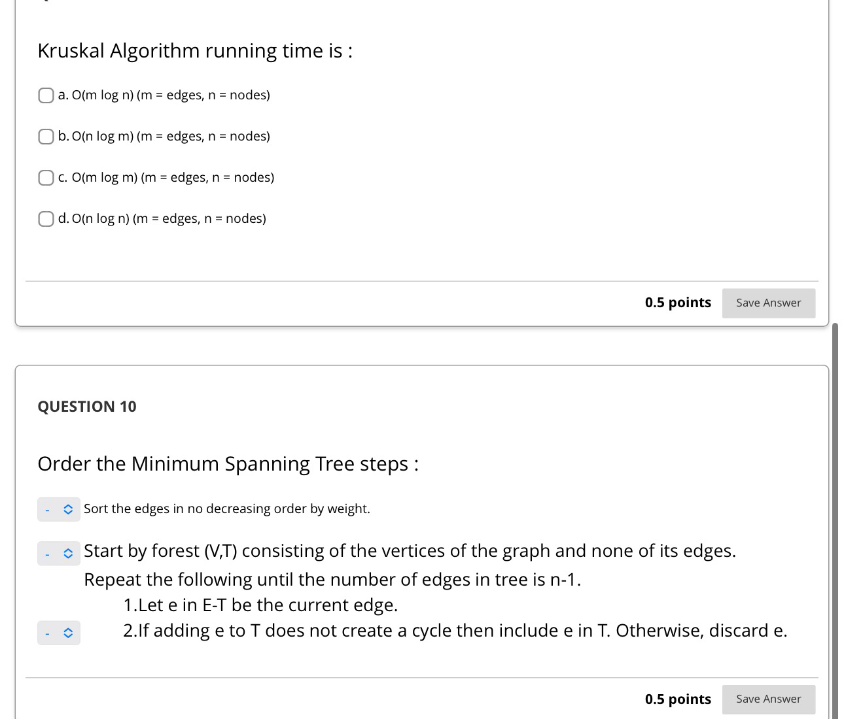Click the dash placeholder in the first order selector
The width and height of the screenshot is (844, 719).
tap(46, 509)
